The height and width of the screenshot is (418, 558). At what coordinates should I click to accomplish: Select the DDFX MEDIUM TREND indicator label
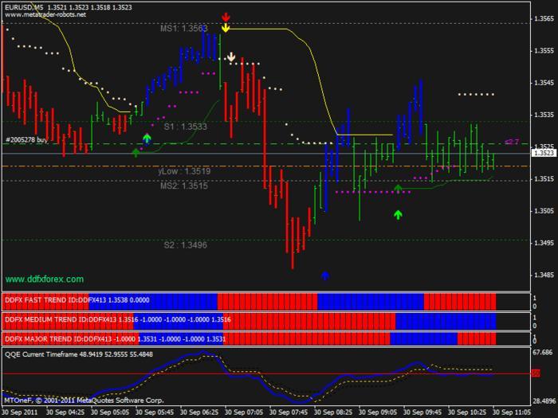[x=118, y=319]
